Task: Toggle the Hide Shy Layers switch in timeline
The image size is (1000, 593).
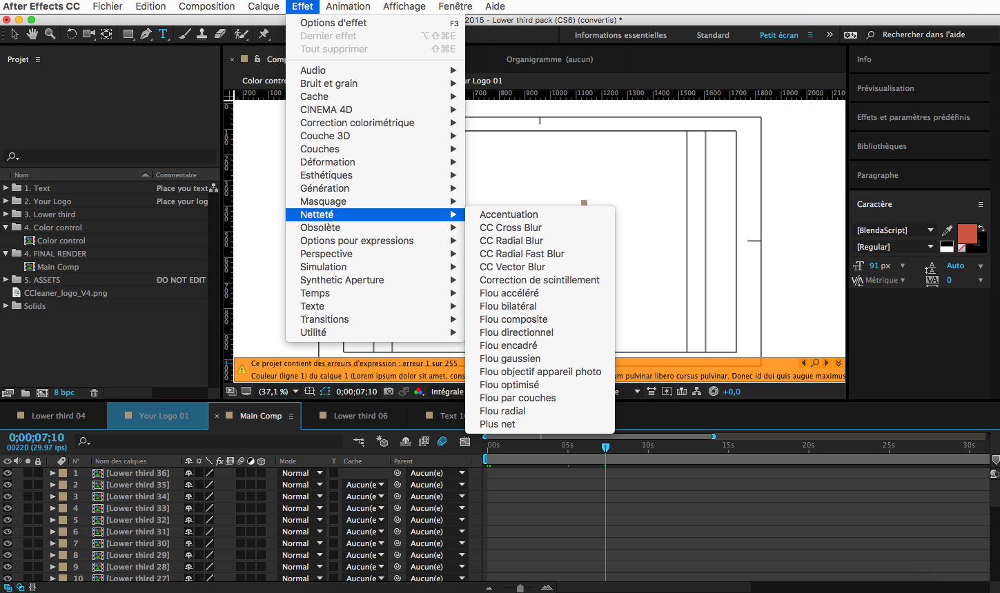Action: [x=406, y=441]
